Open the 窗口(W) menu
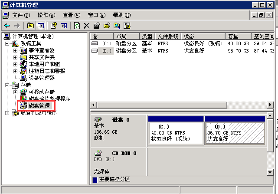The width and height of the screenshot is (278, 194). coord(97,15)
